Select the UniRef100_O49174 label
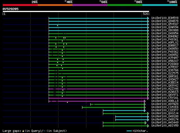Image resolution: width=180 pixels, height=133 pixels. click(x=165, y=120)
